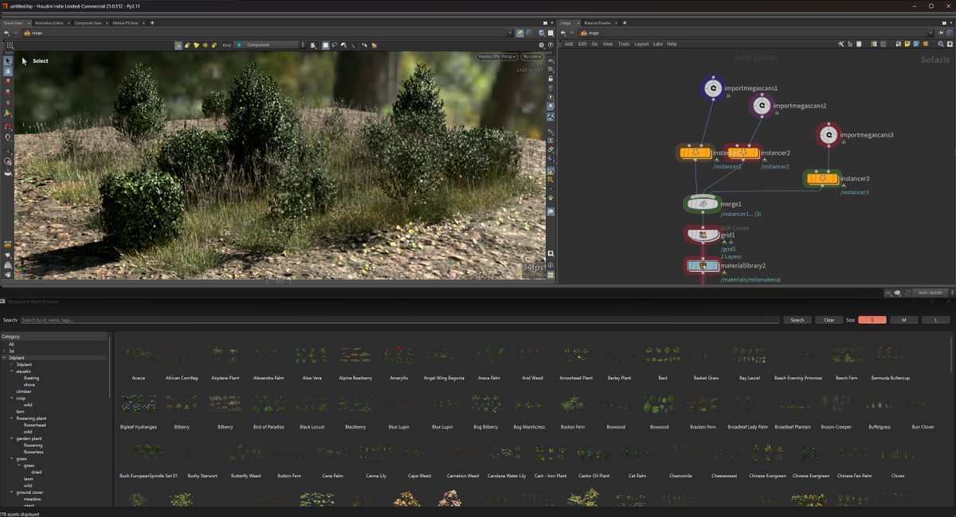The height and width of the screenshot is (517, 956).
Task: Click the grid dots icon at viewport toolbar left
Action: tap(10, 45)
